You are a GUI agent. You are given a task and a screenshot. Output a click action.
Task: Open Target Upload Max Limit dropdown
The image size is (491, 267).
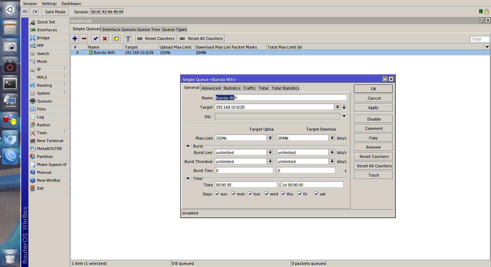[270, 138]
